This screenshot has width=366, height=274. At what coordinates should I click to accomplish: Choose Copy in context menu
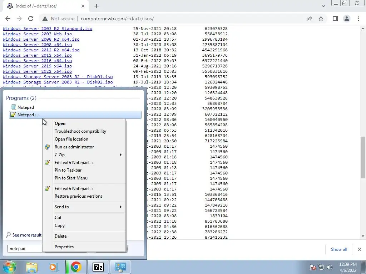(84, 225)
